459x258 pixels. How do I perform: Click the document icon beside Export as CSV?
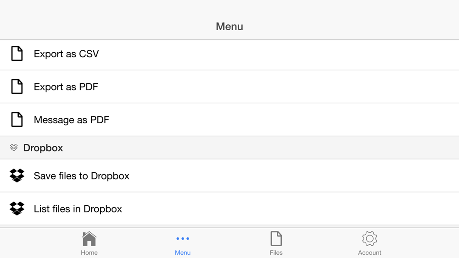pos(17,54)
